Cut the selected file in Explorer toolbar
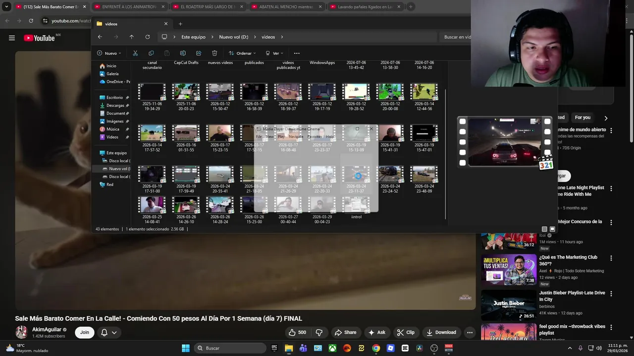 pos(135,53)
